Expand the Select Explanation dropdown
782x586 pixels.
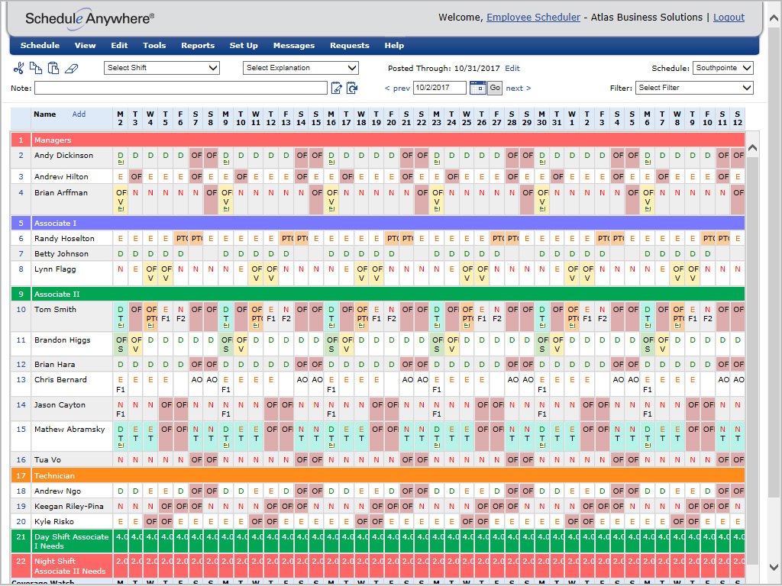pos(301,68)
